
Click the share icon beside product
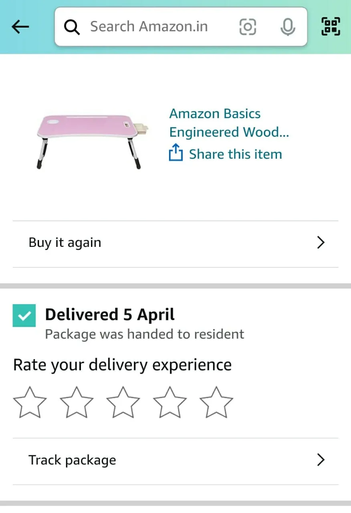click(176, 154)
